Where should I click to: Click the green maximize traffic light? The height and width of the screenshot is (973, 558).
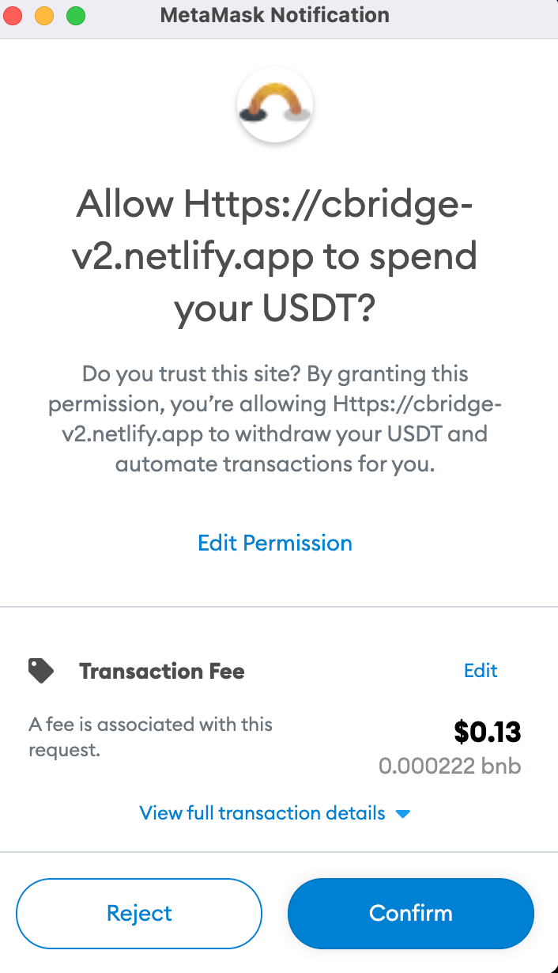[x=75, y=15]
